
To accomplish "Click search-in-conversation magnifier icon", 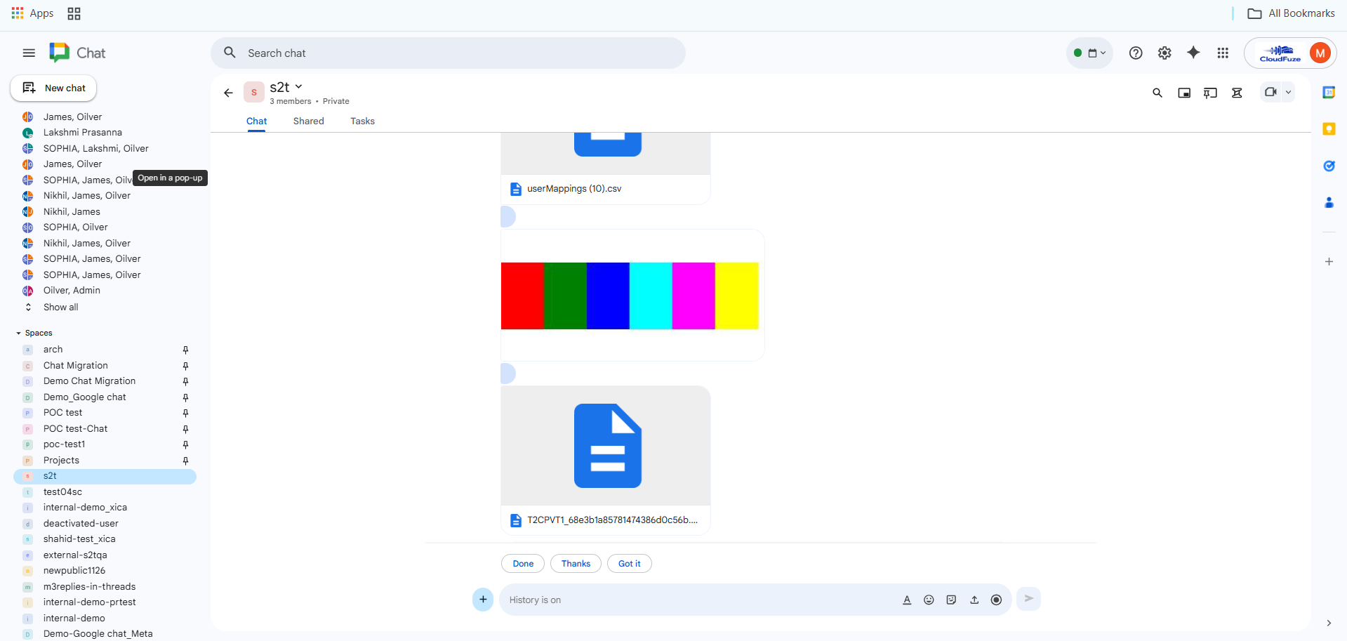I will pyautogui.click(x=1157, y=93).
